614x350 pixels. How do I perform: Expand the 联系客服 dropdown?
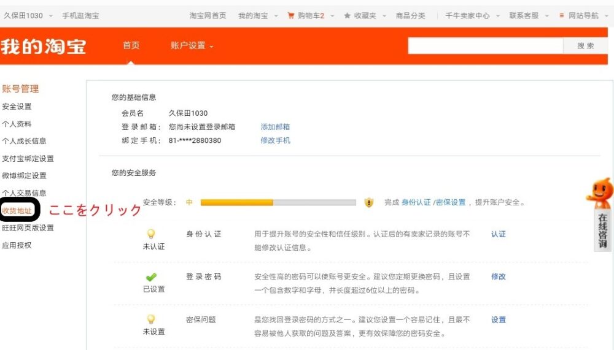[x=547, y=16]
